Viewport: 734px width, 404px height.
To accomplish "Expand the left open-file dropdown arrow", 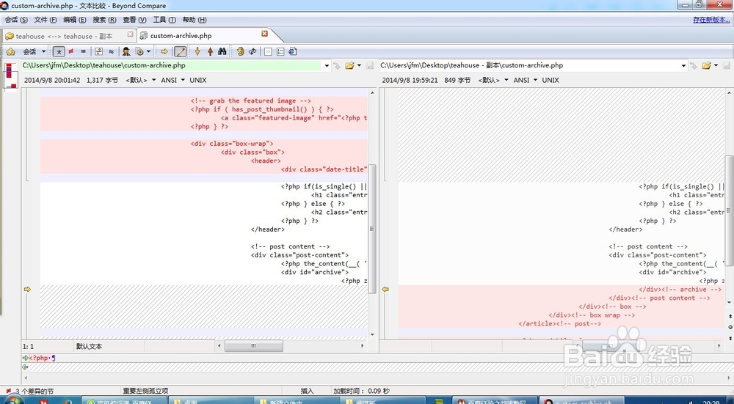I will (359, 66).
